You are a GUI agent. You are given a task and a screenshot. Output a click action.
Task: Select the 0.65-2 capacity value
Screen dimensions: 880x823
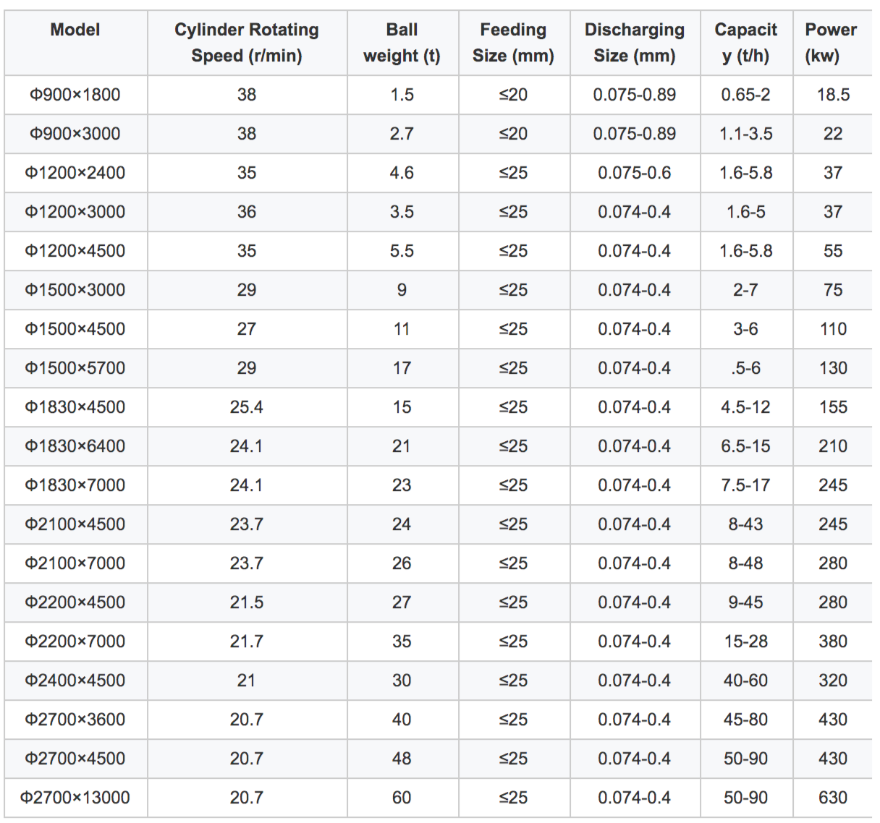click(745, 95)
